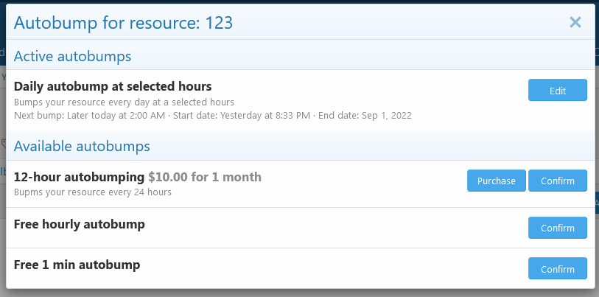The height and width of the screenshot is (297, 599).
Task: Click the 'Bumps your resource every day' description
Action: click(125, 102)
